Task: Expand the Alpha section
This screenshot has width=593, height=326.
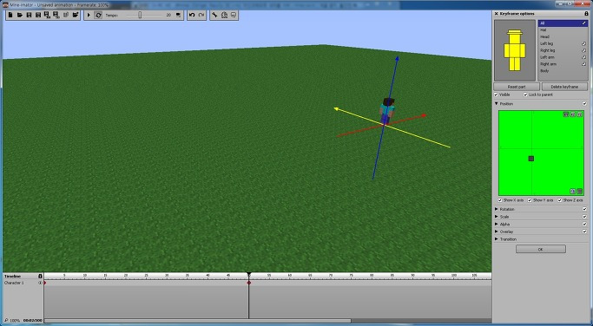Action: pyautogui.click(x=496, y=224)
